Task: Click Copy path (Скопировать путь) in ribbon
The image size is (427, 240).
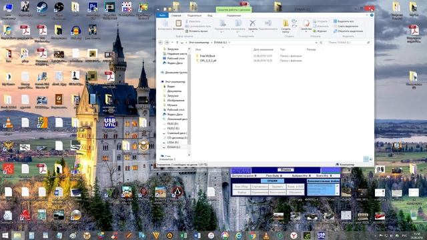Action: [x=198, y=26]
